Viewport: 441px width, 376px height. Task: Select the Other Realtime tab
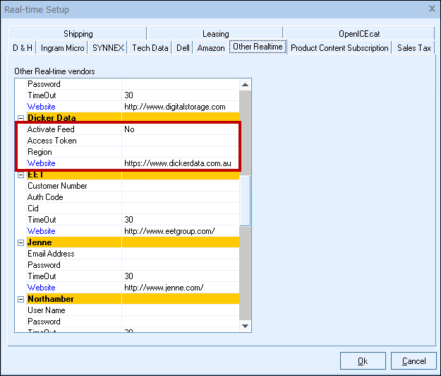258,47
